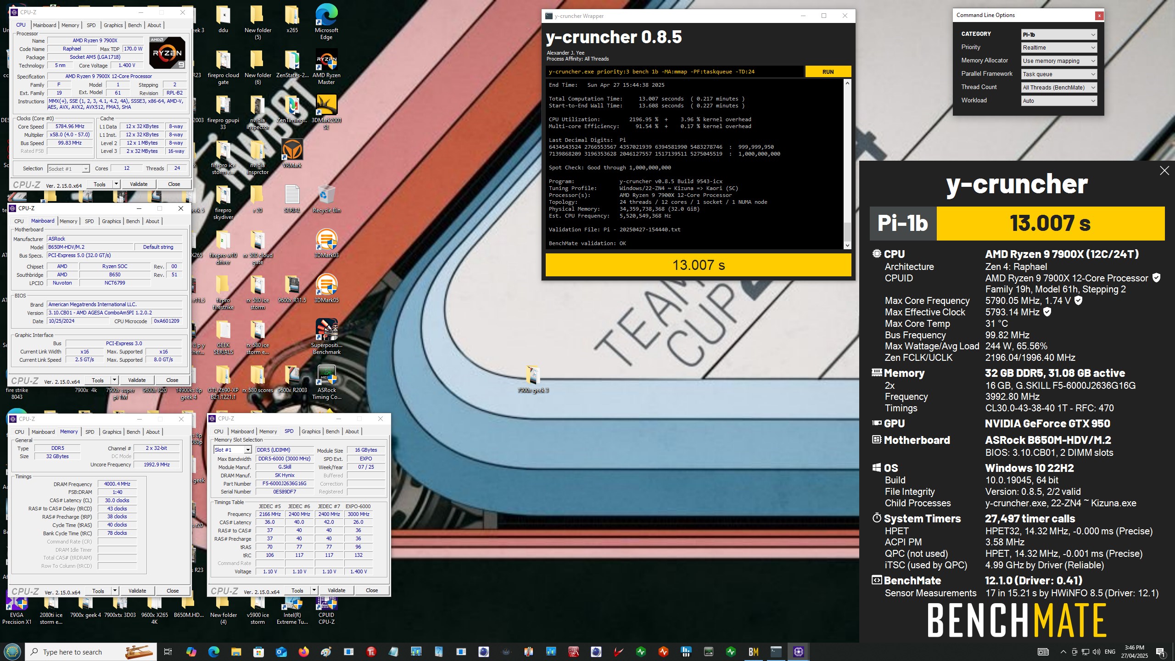The image size is (1175, 661).
Task: Open the ZenTimings desktop shortcut
Action: pos(292,108)
